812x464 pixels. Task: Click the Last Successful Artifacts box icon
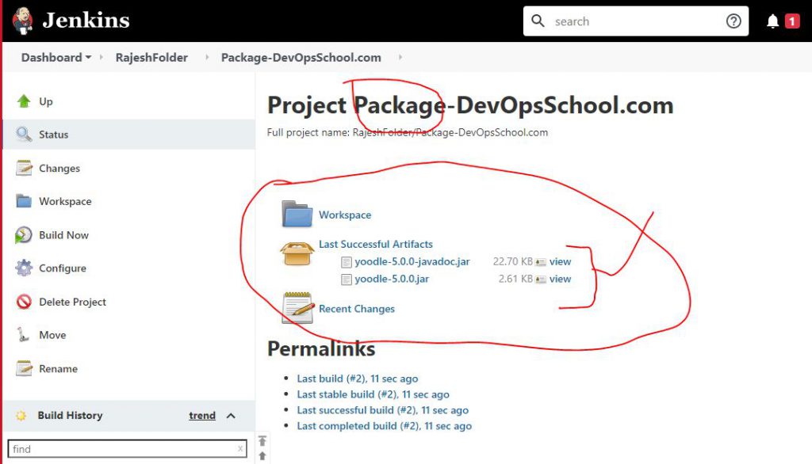click(297, 253)
